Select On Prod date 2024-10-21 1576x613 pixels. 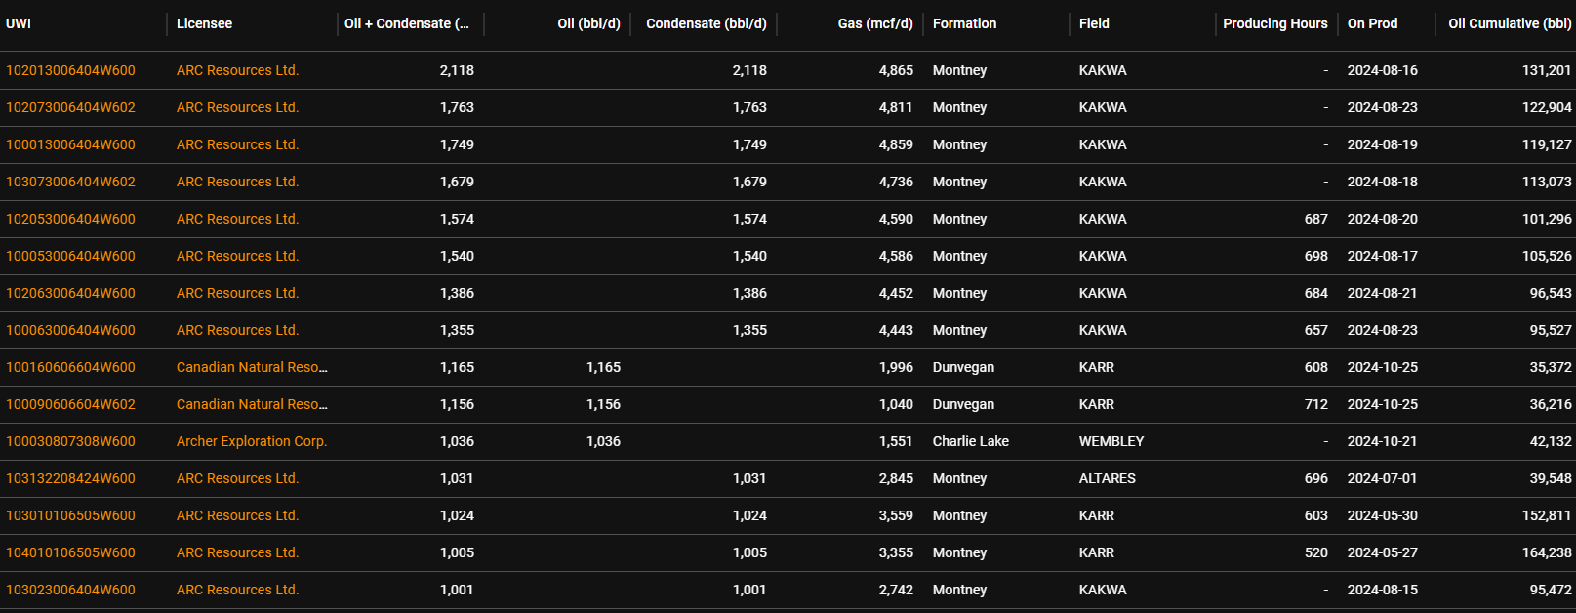1383,441
